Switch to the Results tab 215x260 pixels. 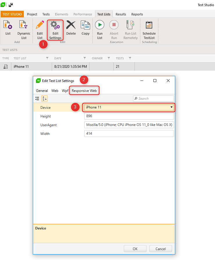click(x=121, y=14)
